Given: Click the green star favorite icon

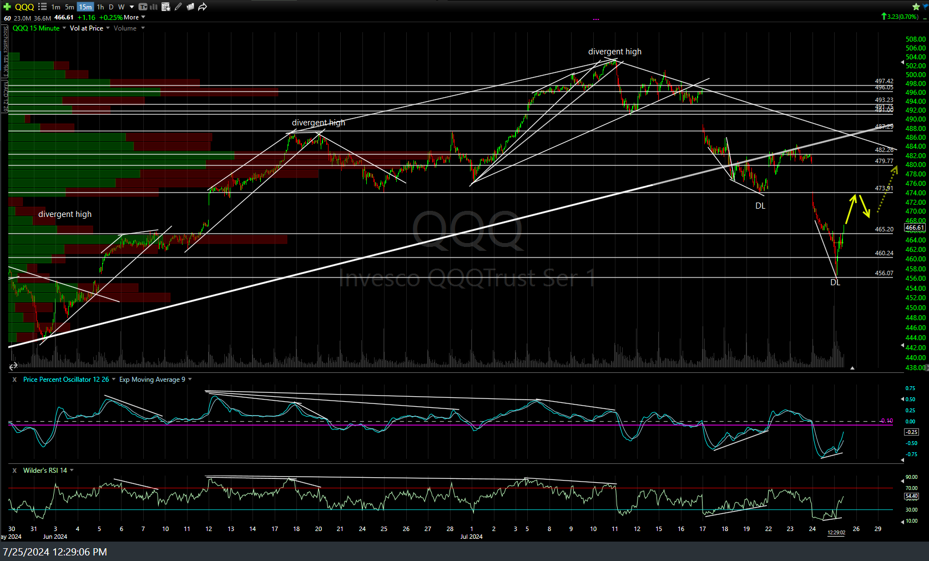Looking at the screenshot, I should [916, 7].
